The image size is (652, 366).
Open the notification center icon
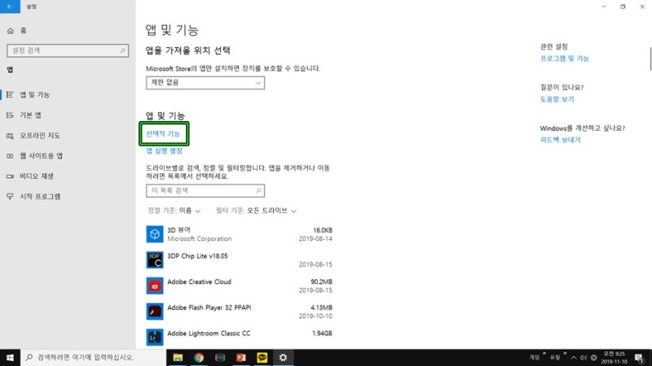click(639, 358)
